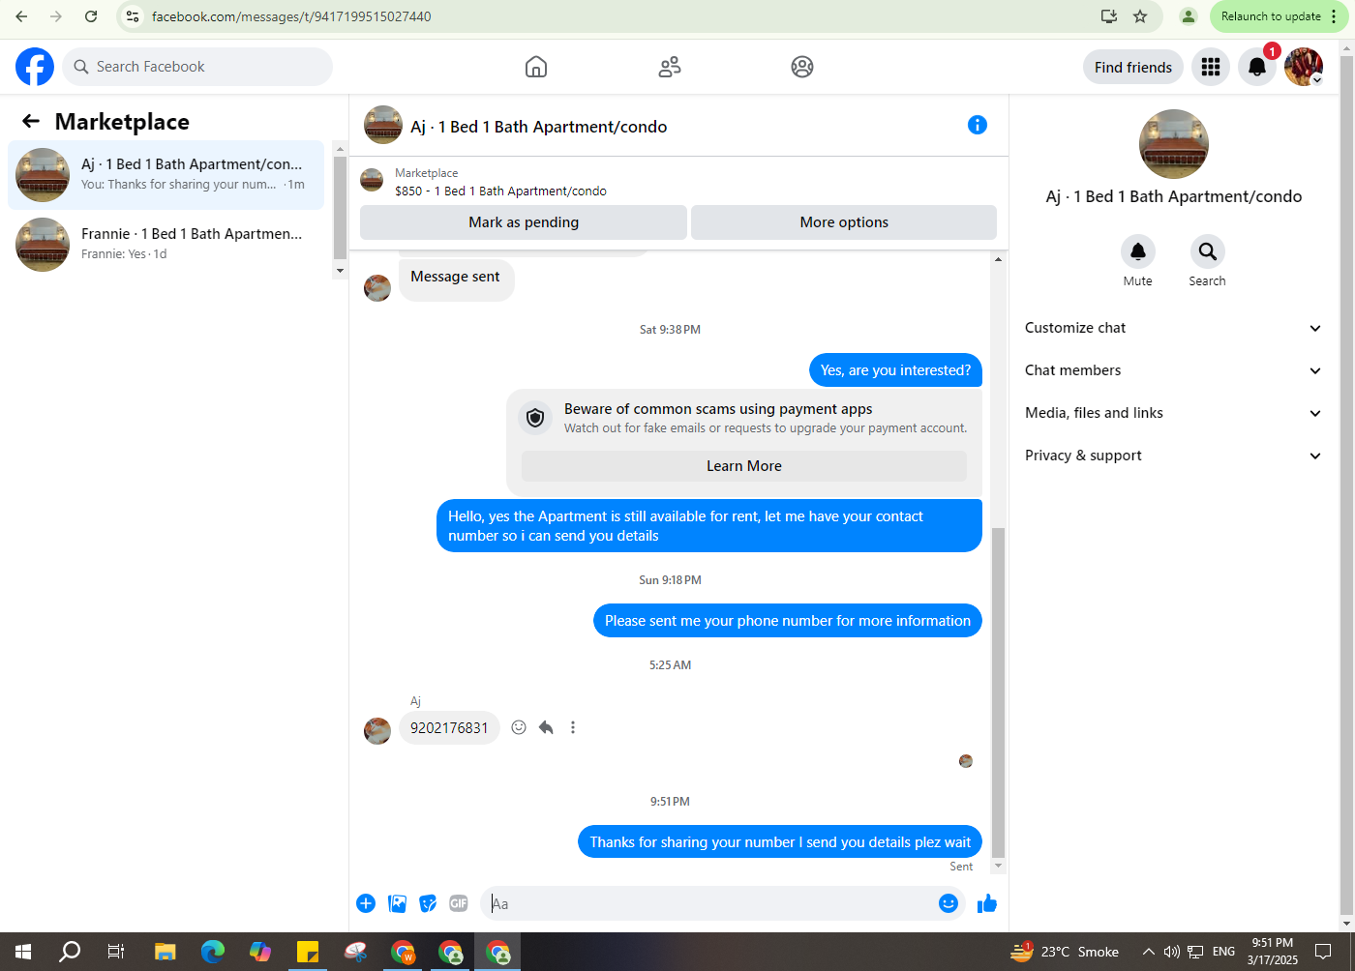This screenshot has height=971, width=1355.
Task: Open the Chrome three-dot menu
Action: pyautogui.click(x=1334, y=16)
